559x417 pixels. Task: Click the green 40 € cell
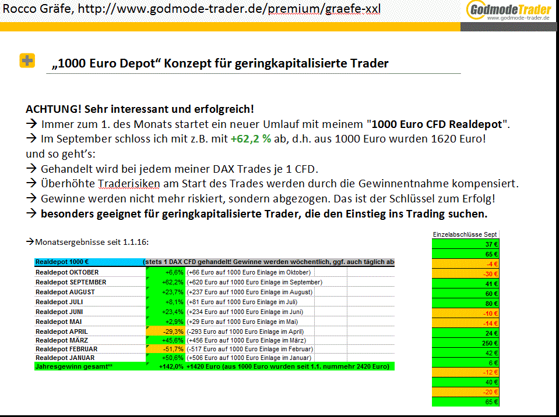465,383
